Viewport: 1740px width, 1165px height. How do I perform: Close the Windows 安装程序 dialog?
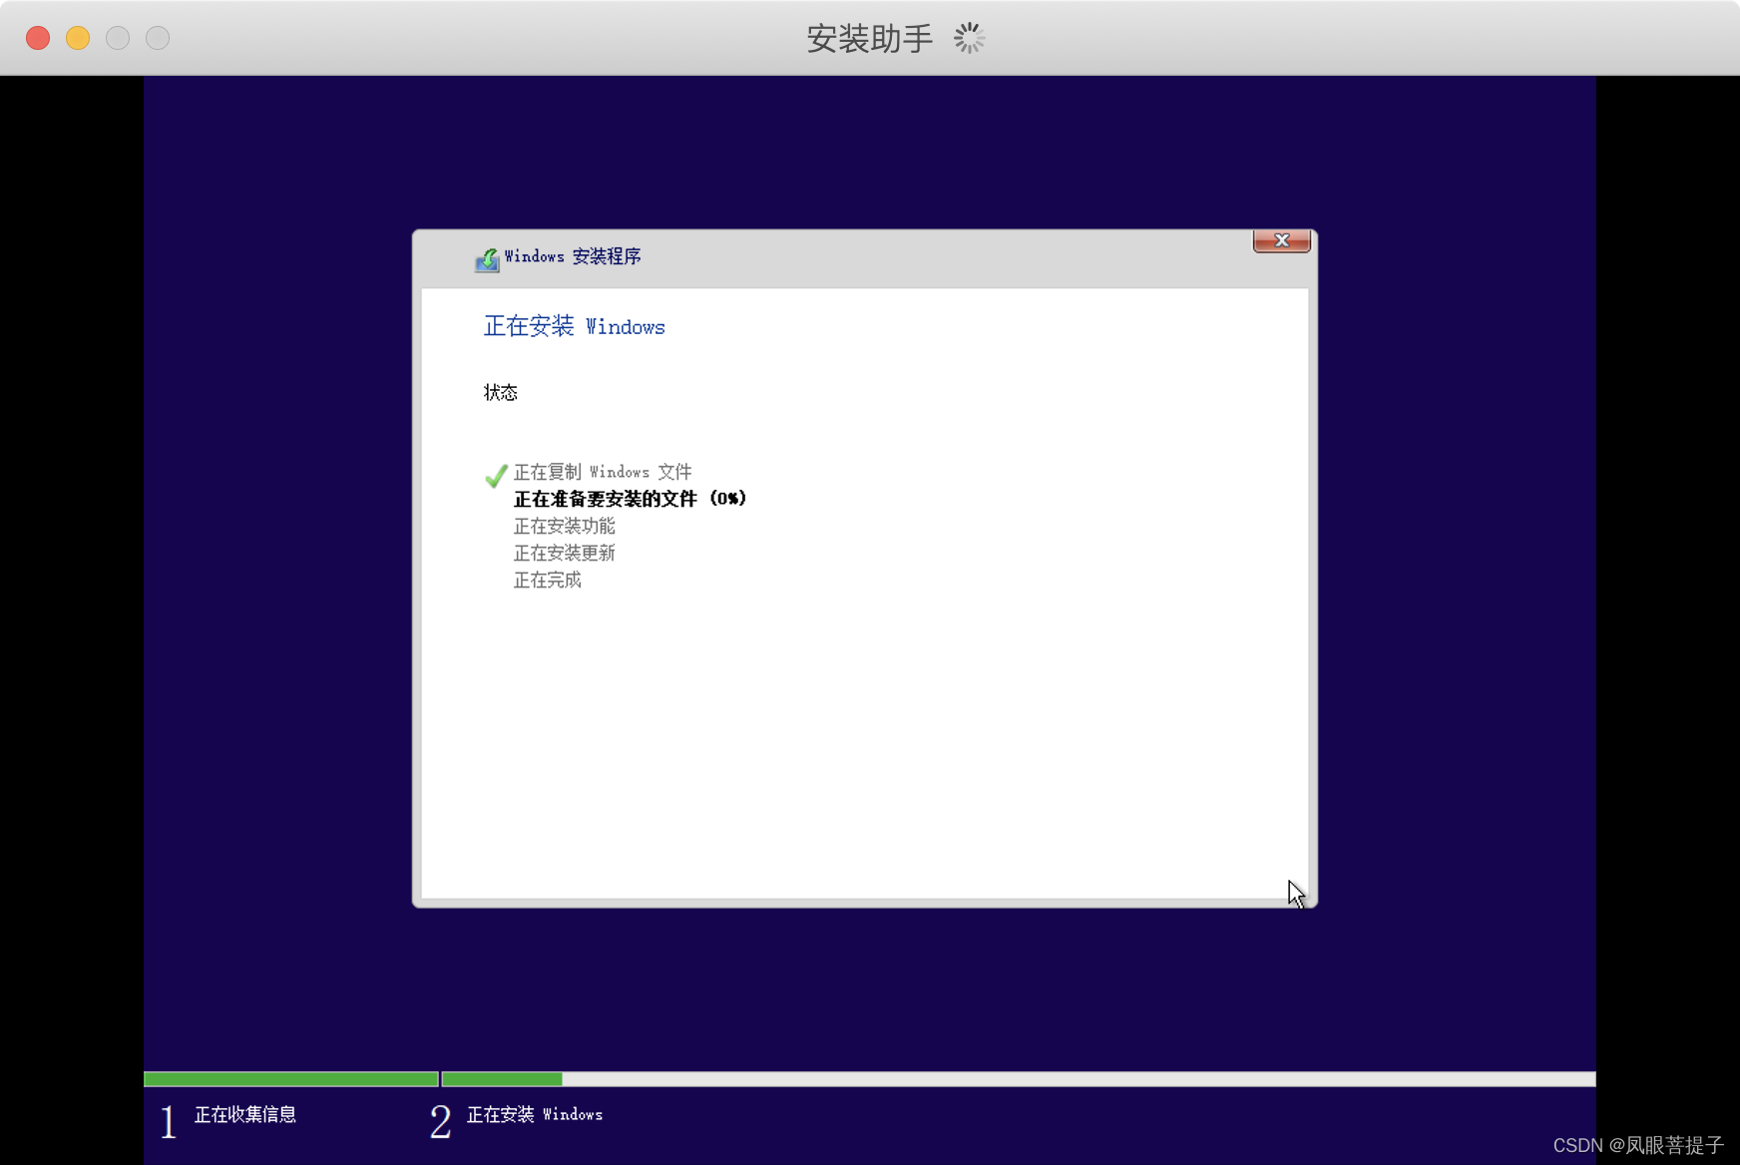(1282, 240)
